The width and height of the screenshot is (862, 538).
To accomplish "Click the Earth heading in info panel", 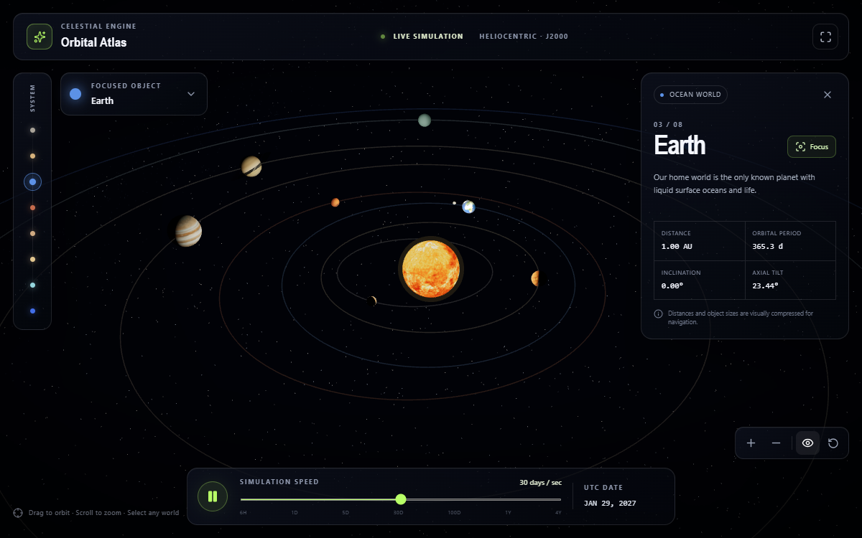I will [680, 146].
